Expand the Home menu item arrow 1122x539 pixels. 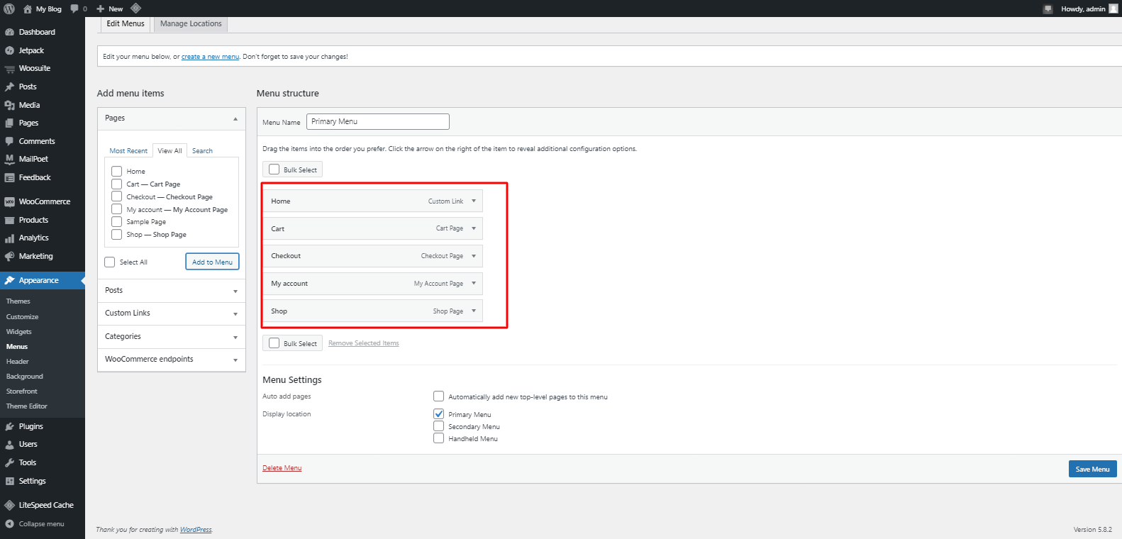(474, 201)
